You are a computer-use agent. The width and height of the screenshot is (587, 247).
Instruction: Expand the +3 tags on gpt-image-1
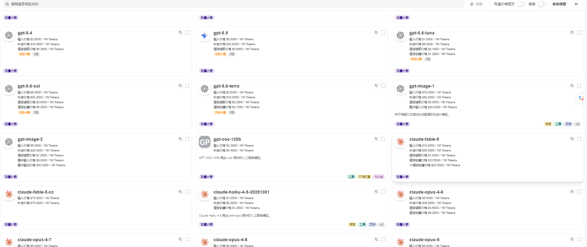(x=577, y=124)
